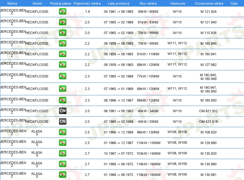This screenshot has width=244, height=180.
Task: Click W110 body in M 115.926 row
Action: (177, 33)
